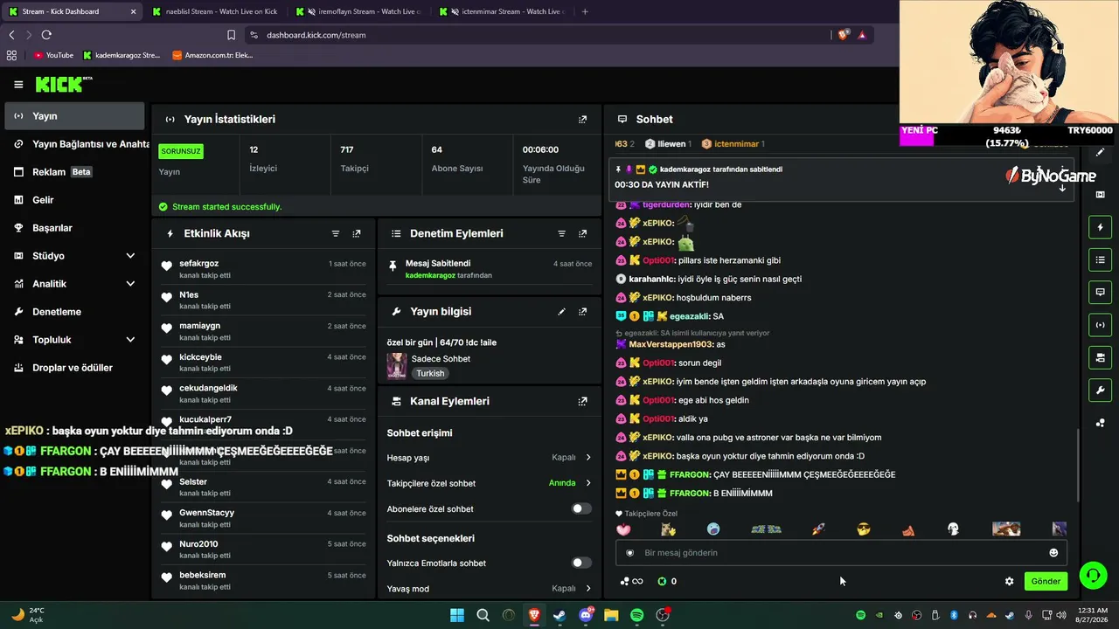Select the sunglasses face emote
Image resolution: width=1119 pixels, height=629 pixels.
(864, 529)
